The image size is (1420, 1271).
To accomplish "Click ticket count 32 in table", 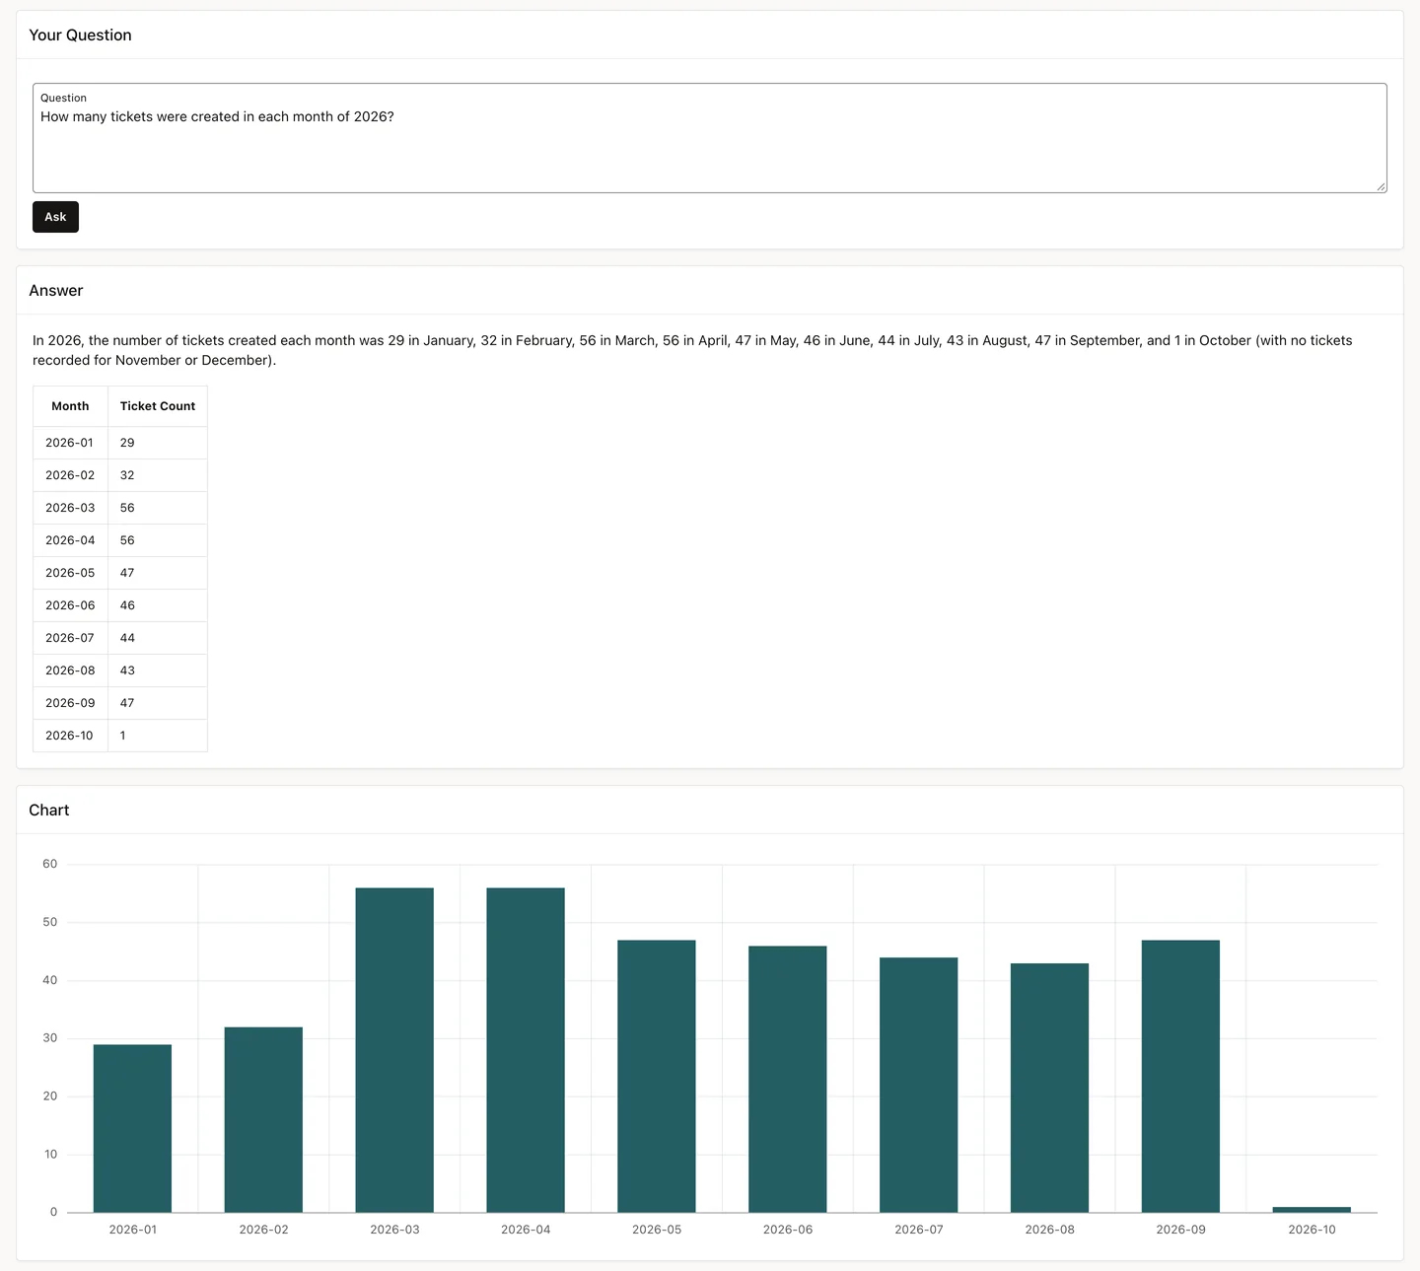I will tap(158, 475).
